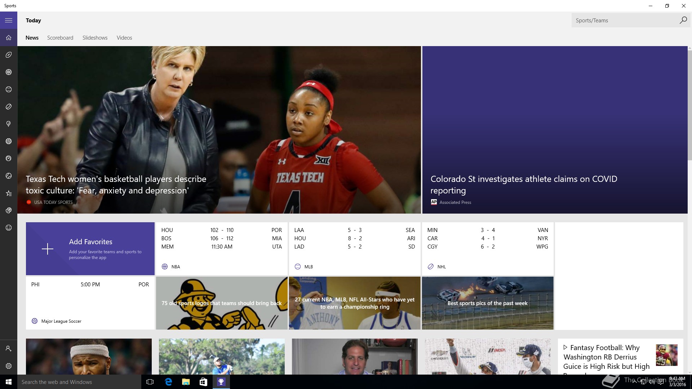The width and height of the screenshot is (692, 389).
Task: Click the taskbar web search box
Action: 79,382
